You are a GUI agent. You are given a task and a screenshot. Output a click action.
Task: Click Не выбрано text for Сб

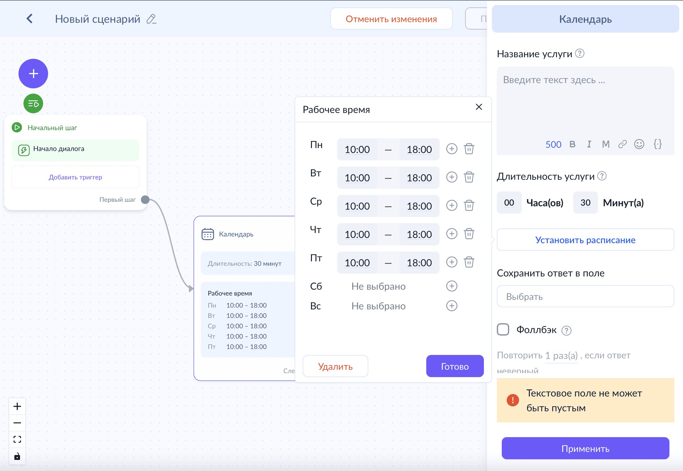(x=378, y=286)
